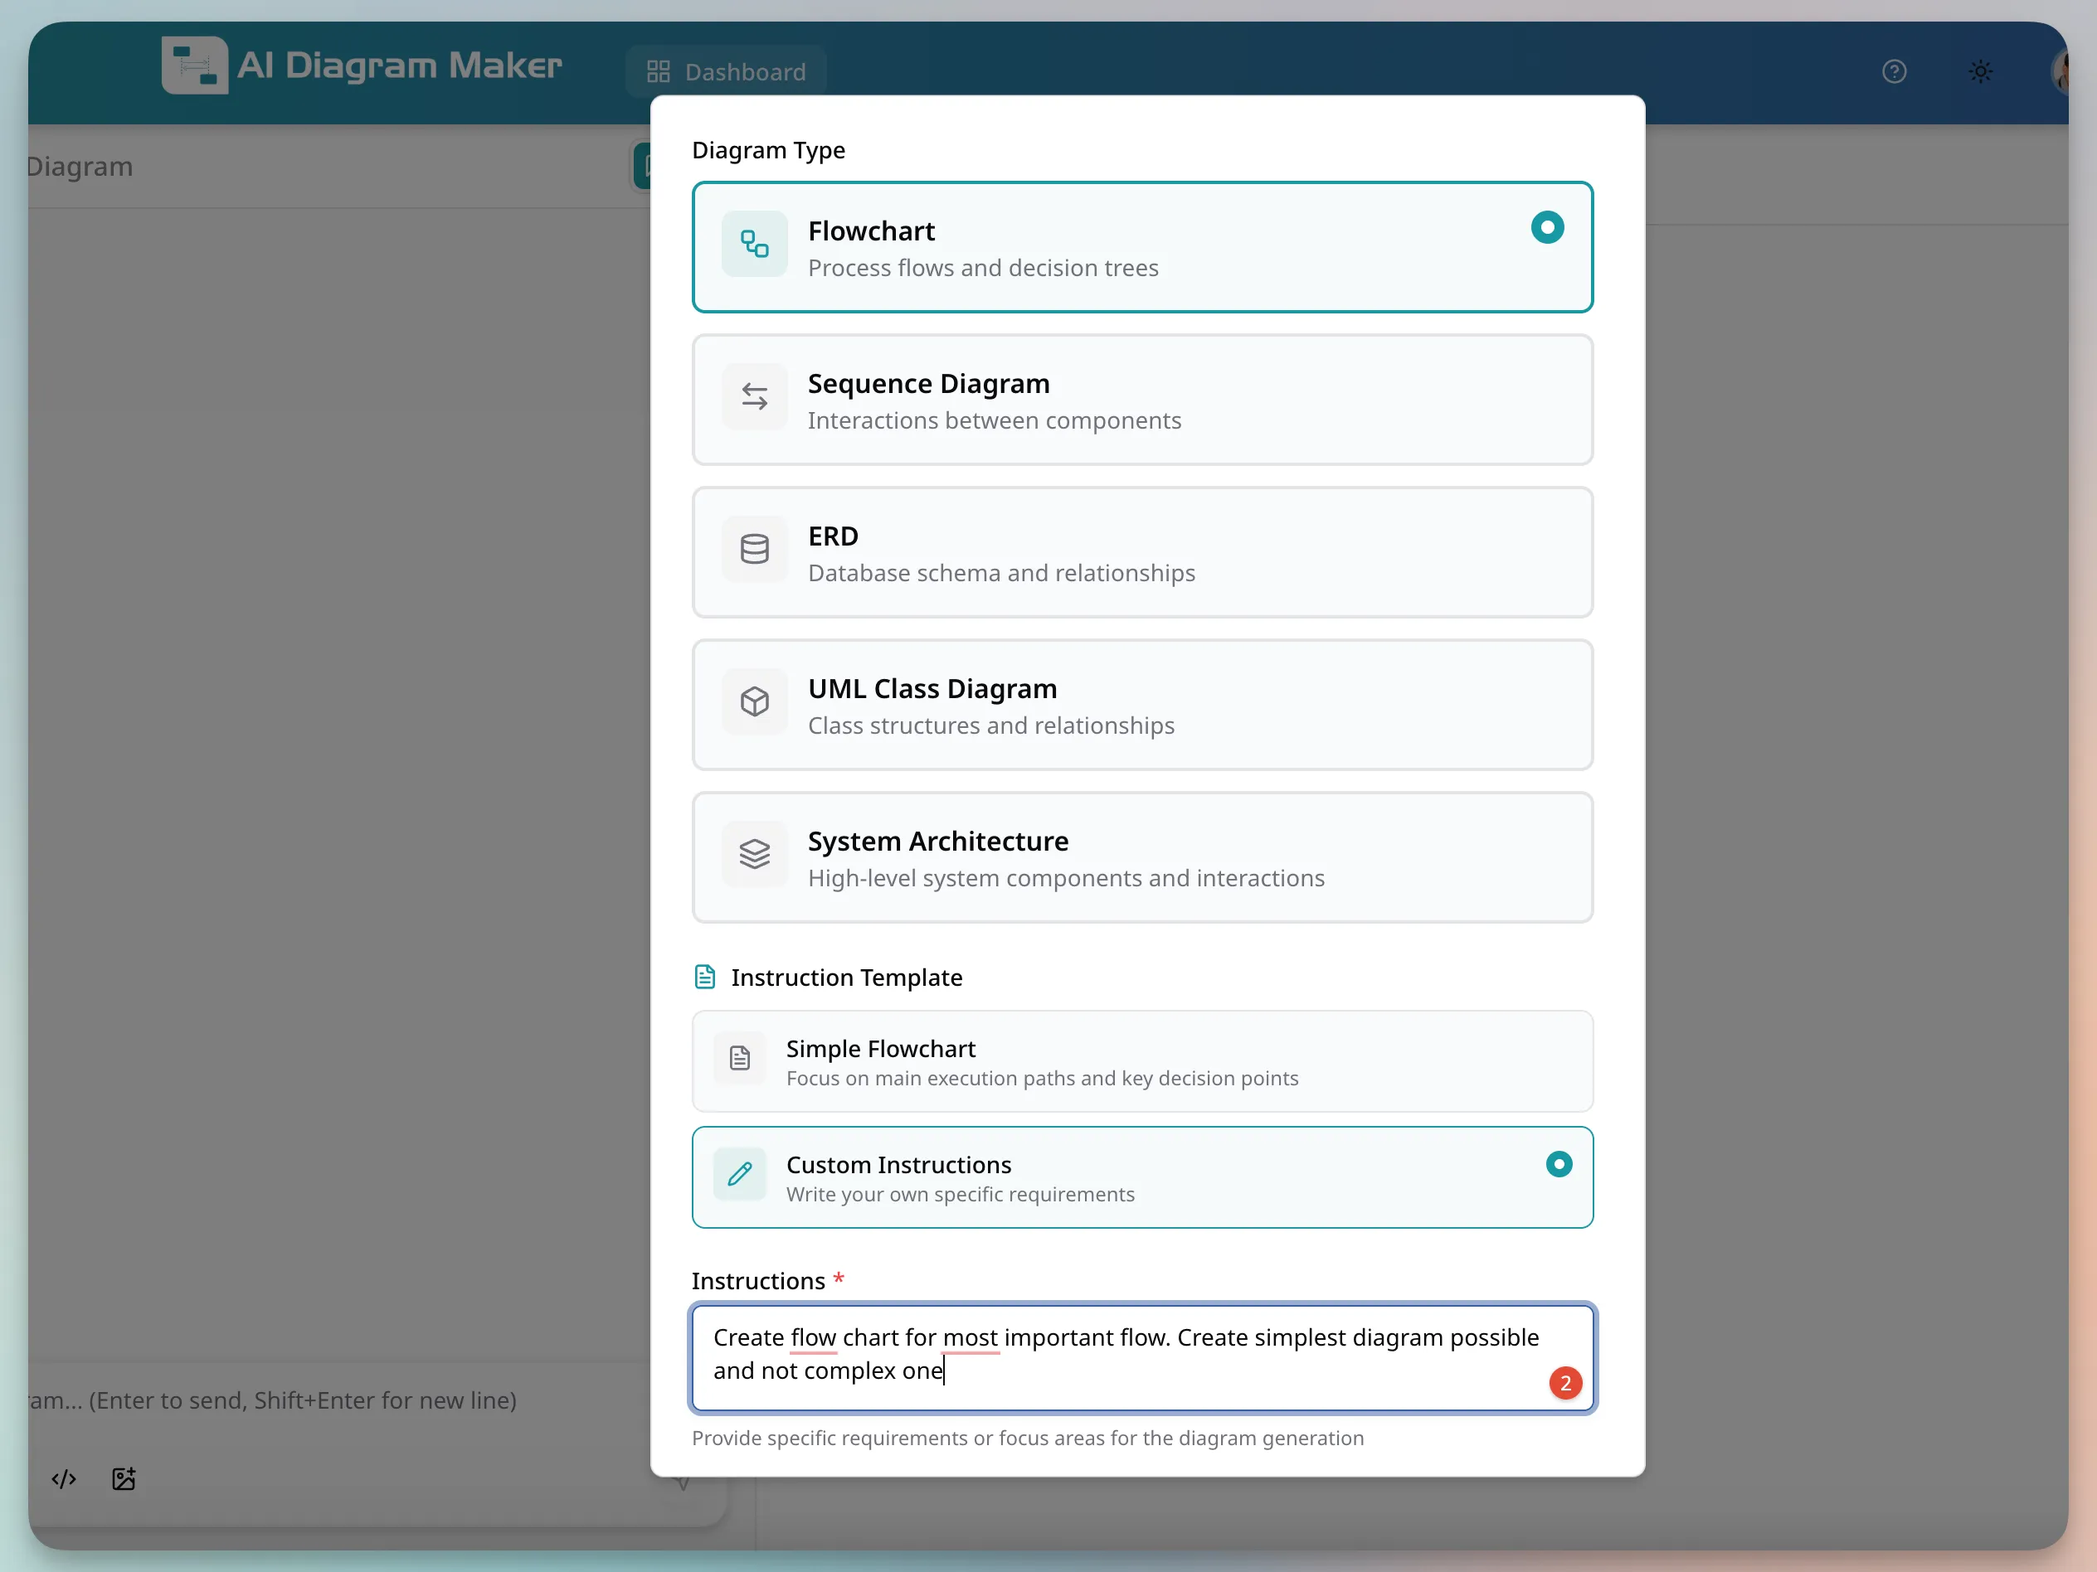Click the Sequence Diagram arrows icon
Image resolution: width=2097 pixels, height=1572 pixels.
(754, 395)
